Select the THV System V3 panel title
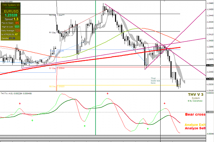This screenshot has width=214, height=142. click(x=11, y=5)
